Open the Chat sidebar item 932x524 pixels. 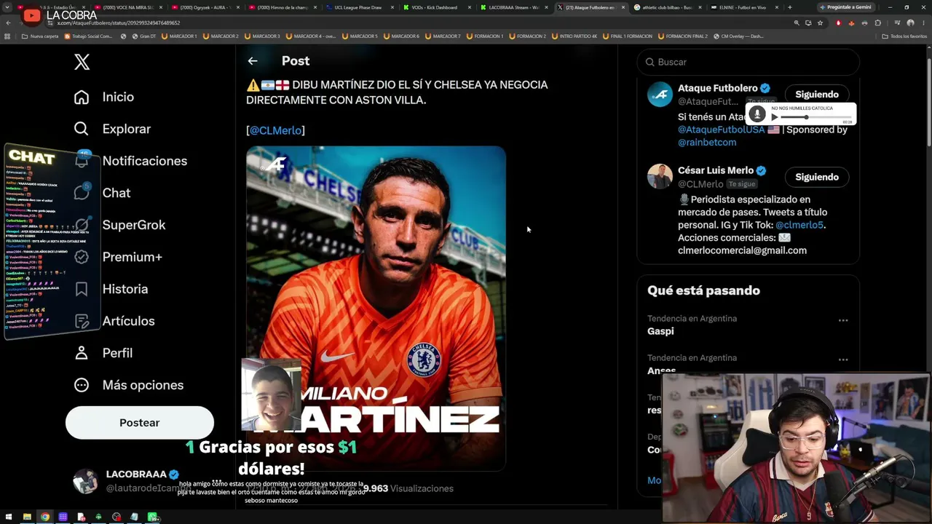pyautogui.click(x=102, y=193)
